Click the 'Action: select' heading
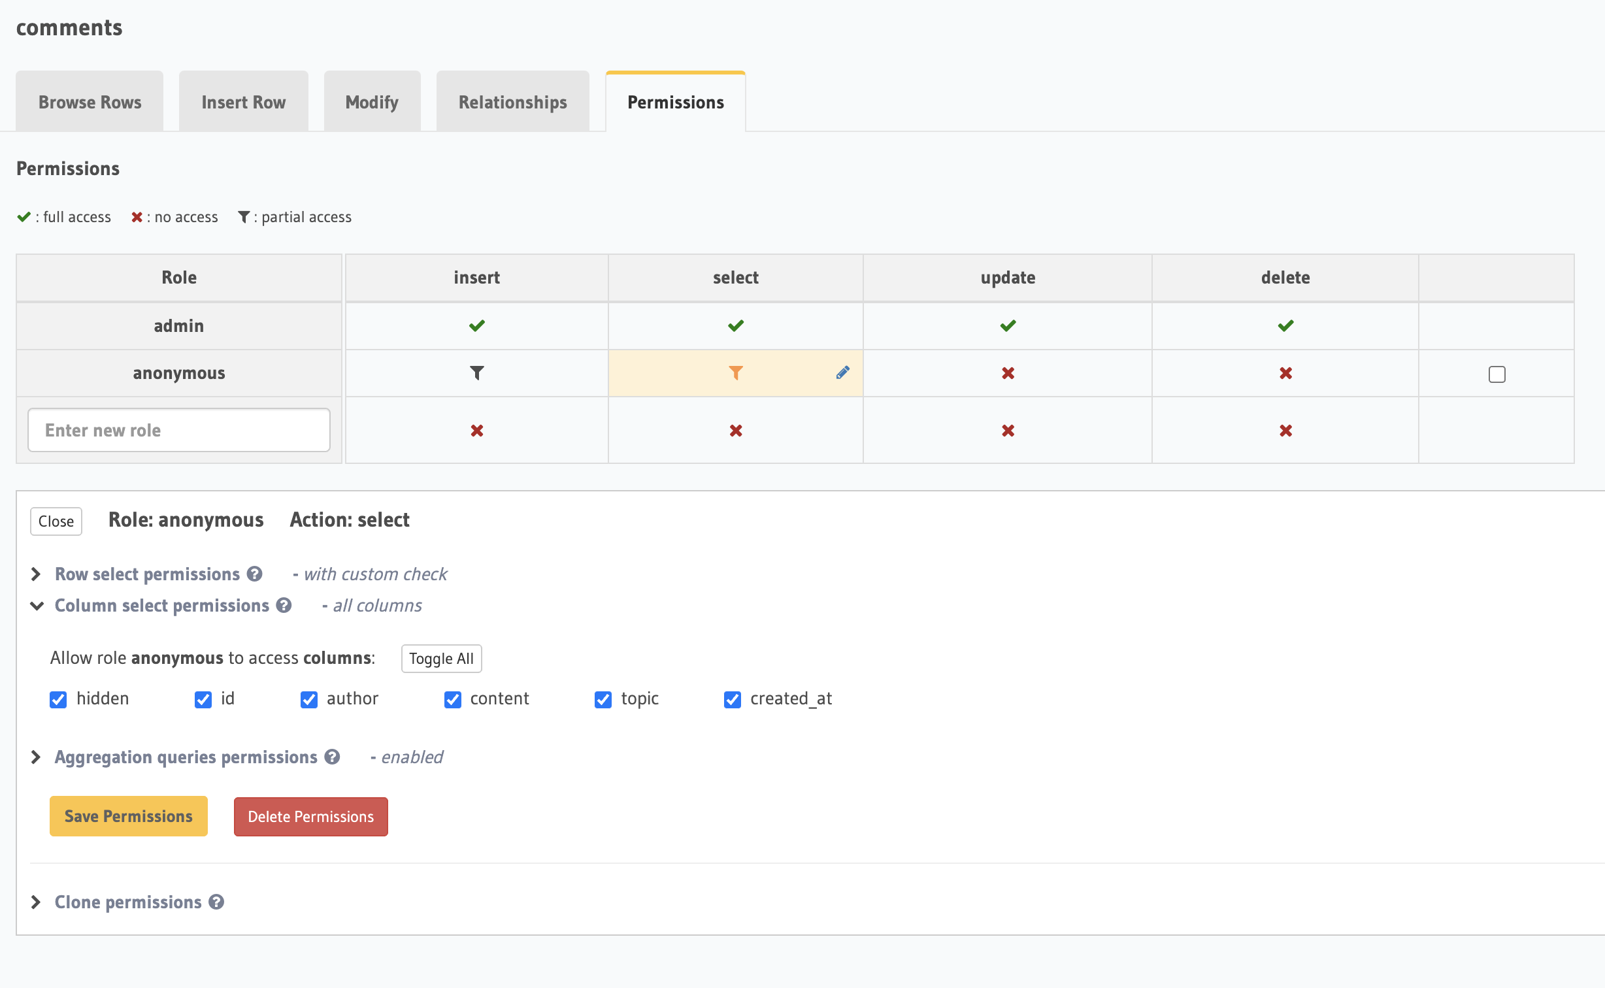This screenshot has width=1605, height=988. click(x=350, y=519)
